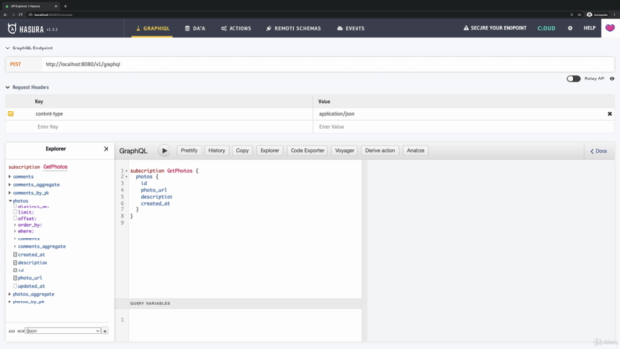The height and width of the screenshot is (349, 620).
Task: Open settings gear icon in header
Action: (x=570, y=28)
